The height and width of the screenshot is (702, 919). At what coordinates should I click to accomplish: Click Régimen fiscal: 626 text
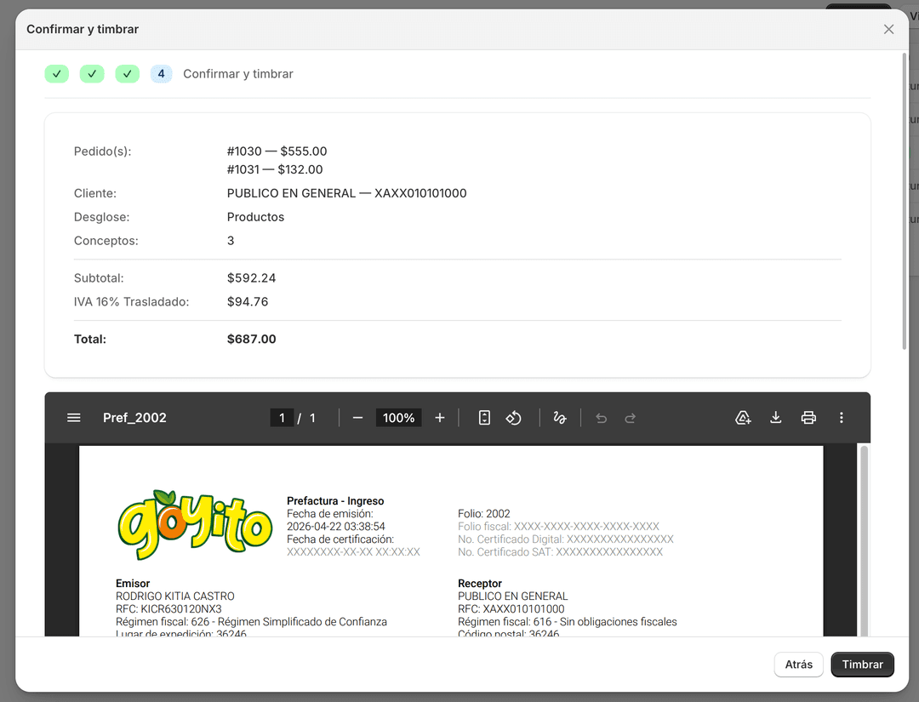coord(251,622)
